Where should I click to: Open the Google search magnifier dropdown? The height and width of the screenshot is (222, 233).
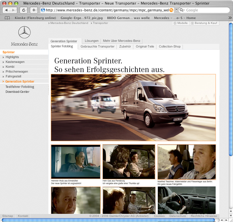click(182, 10)
